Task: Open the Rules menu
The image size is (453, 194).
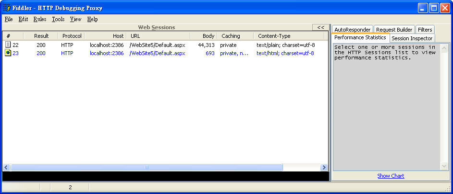Action: pos(40,19)
